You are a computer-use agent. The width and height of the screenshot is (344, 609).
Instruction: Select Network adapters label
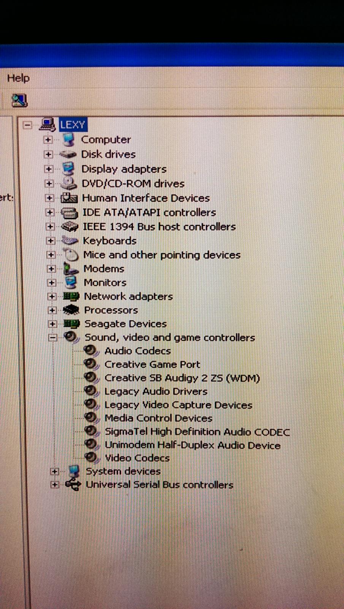click(128, 296)
